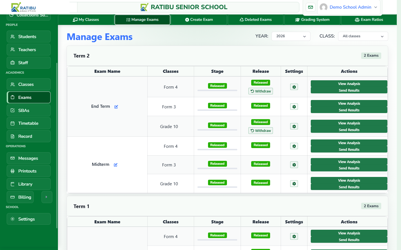This screenshot has width=401, height=250.
Task: Open the Class All classes dropdown
Action: click(x=363, y=36)
